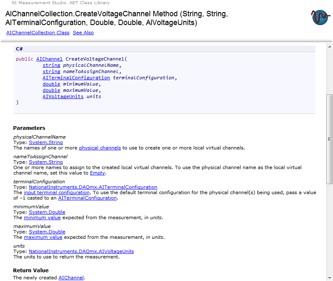Click the Parameters heading
The width and height of the screenshot is (333, 281).
coord(29,128)
